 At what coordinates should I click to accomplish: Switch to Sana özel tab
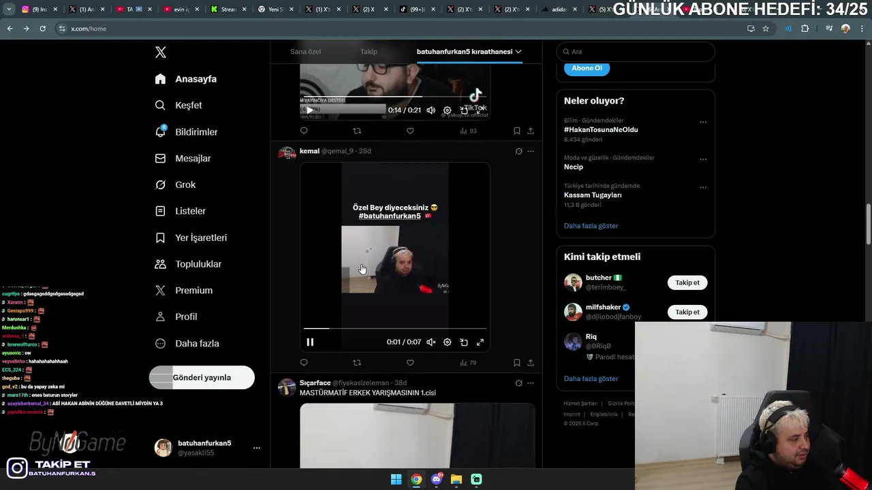click(305, 52)
